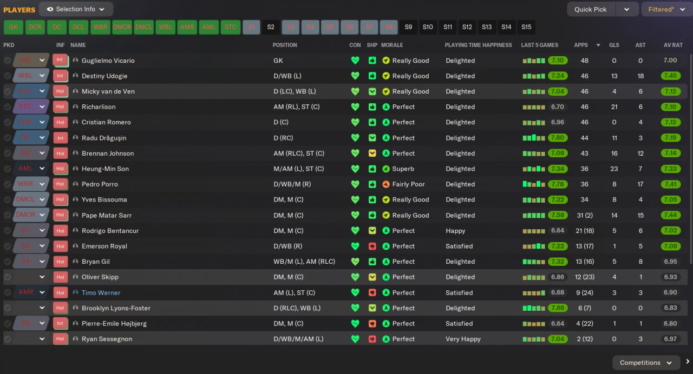Screen dimensions: 693x374
Task: Click player icon beside Destiny Udogie
Action: [75, 76]
